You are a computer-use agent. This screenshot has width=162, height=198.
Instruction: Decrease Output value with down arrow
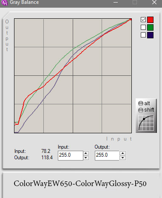click(x=122, y=158)
